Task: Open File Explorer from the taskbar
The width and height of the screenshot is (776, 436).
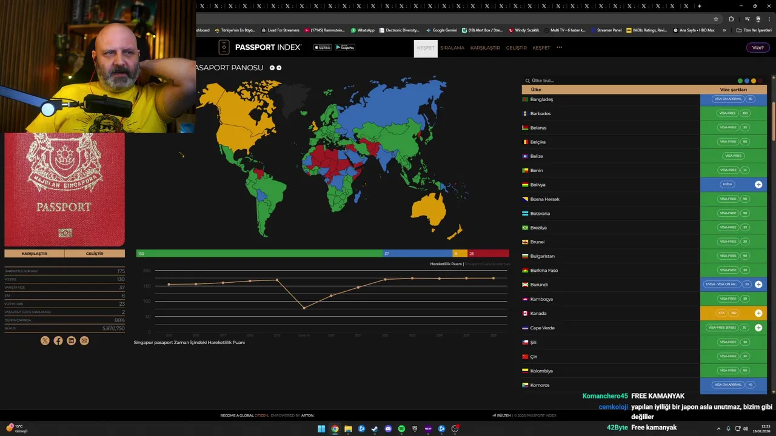Action: coord(348,429)
